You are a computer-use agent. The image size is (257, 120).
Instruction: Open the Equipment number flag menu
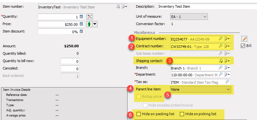click(227, 39)
